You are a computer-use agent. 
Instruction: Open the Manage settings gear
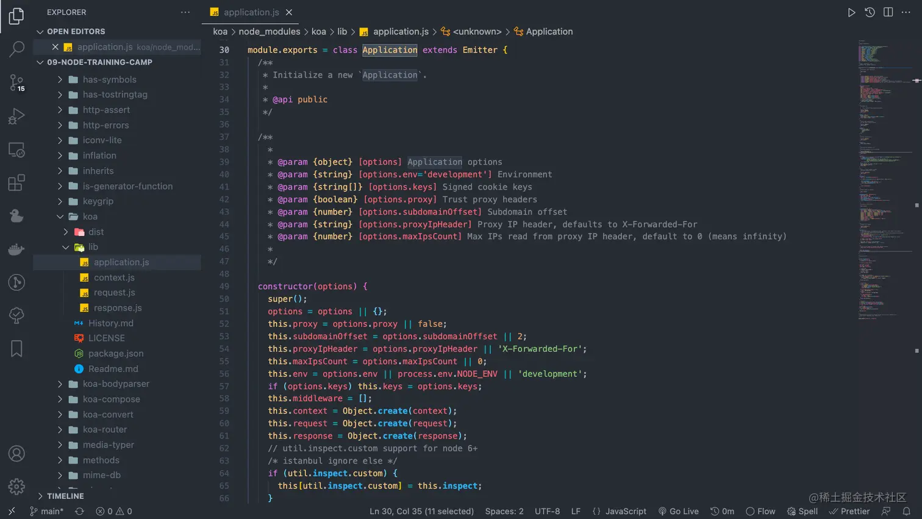[16, 486]
